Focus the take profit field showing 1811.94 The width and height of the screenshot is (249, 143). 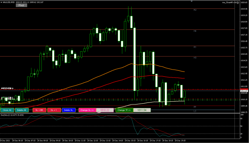(x=142, y=110)
